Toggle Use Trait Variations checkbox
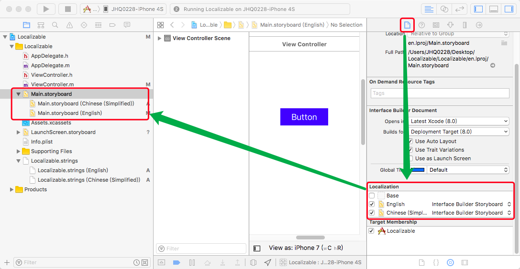The width and height of the screenshot is (520, 269). coord(410,150)
